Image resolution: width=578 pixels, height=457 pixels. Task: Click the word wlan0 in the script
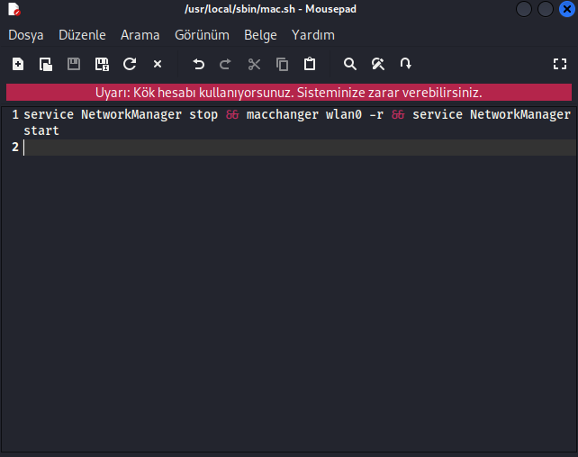coord(344,114)
